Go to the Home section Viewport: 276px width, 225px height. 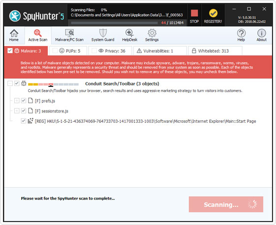(x=14, y=35)
